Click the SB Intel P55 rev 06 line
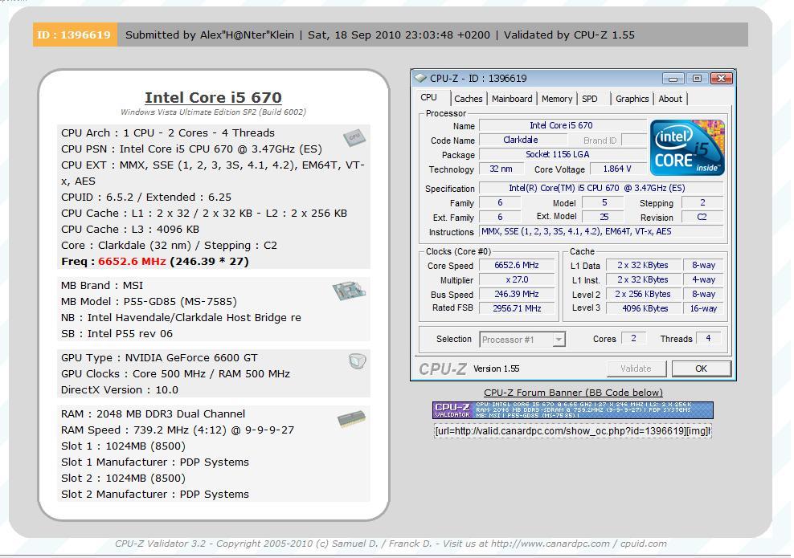 point(117,334)
